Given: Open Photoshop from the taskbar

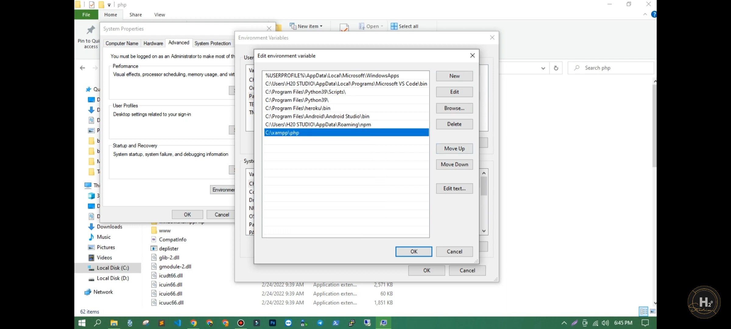Looking at the screenshot, I should point(273,323).
